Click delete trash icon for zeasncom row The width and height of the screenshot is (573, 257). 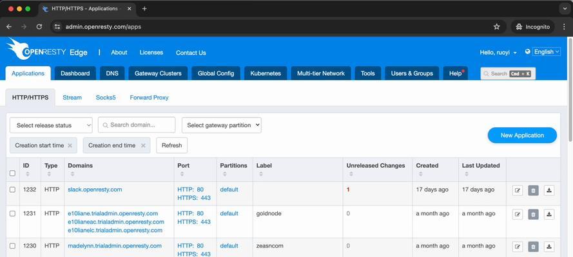tap(533, 247)
